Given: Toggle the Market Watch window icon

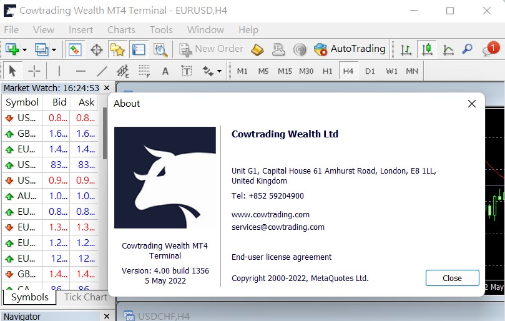Looking at the screenshot, I should coord(75,49).
